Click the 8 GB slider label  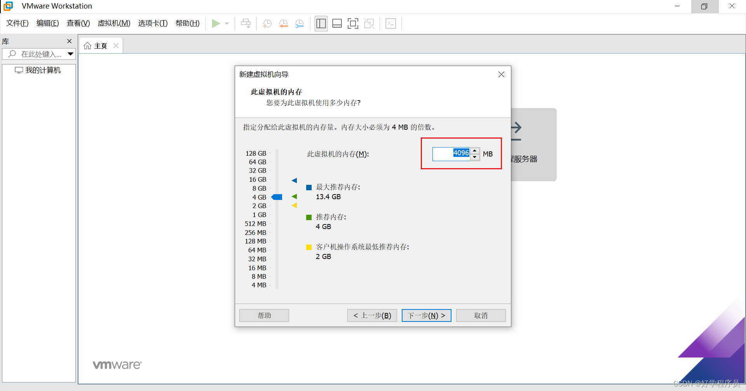click(x=259, y=188)
